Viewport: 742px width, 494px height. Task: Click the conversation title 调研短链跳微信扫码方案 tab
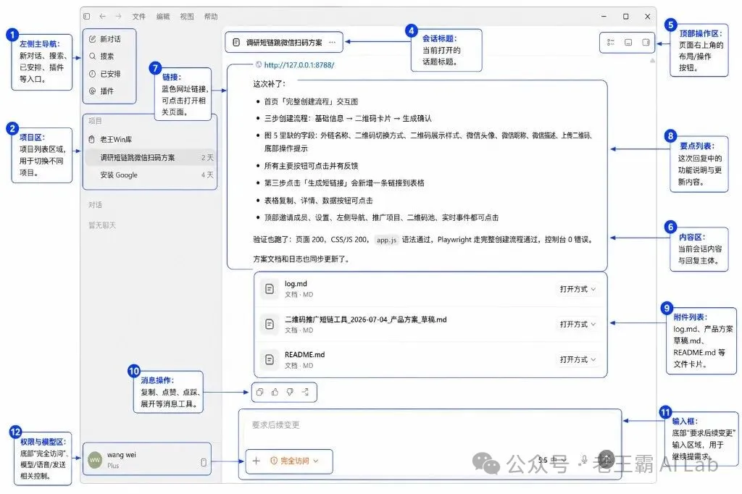tap(284, 43)
